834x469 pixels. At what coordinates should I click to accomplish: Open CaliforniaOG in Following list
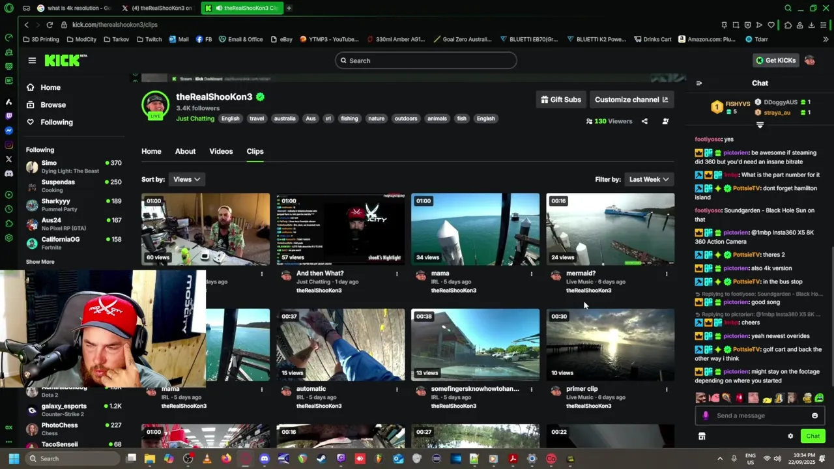tap(74, 244)
